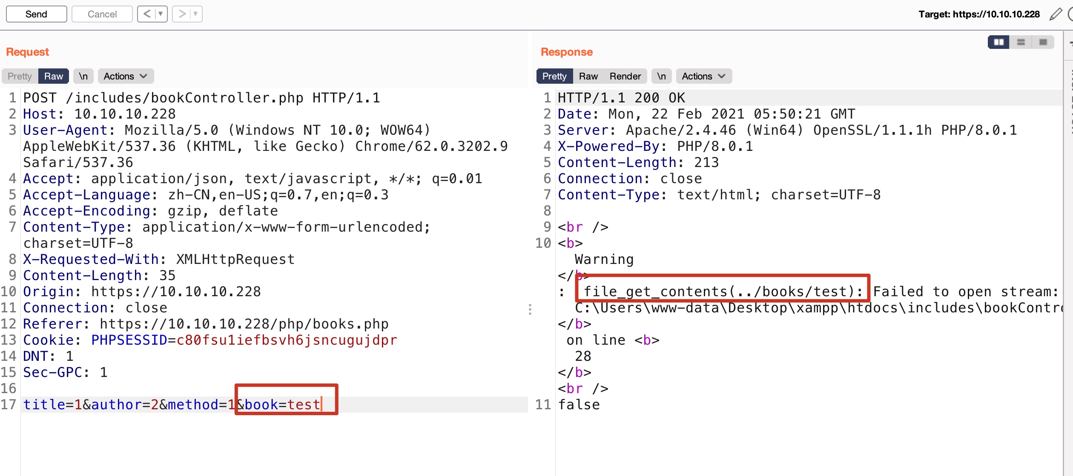The height and width of the screenshot is (476, 1073).
Task: Open Request Actions dropdown
Action: (125, 76)
